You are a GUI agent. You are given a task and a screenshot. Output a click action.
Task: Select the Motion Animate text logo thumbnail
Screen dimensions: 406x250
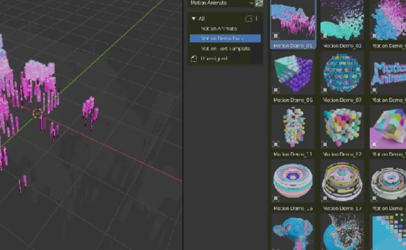pos(388,73)
